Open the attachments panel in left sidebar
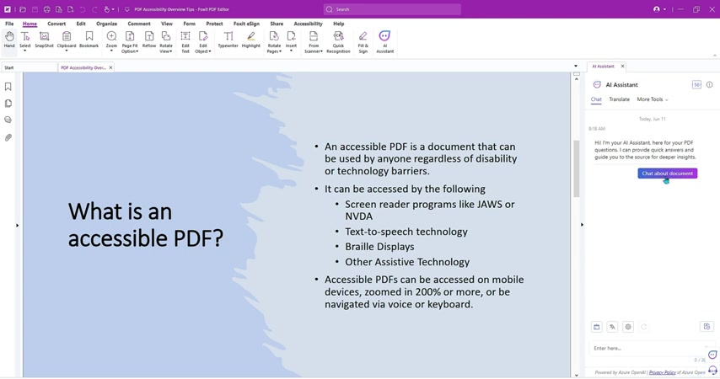Screen dimensions: 720x379 [x=8, y=137]
